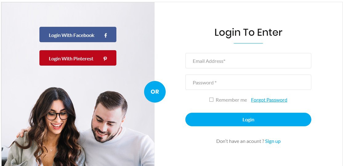
Task: Click the asterisk in the Password placeholder
Action: tap(216, 82)
